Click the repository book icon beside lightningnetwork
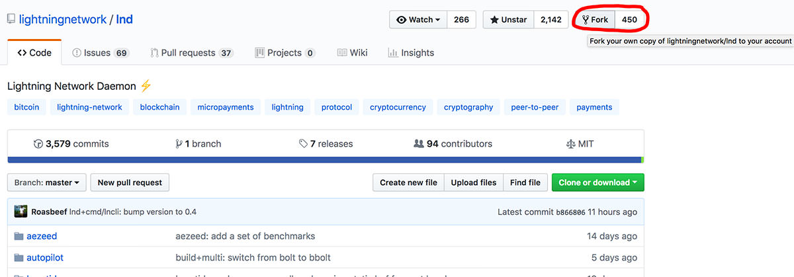Screen dimensions: 794x277 (x=11, y=20)
